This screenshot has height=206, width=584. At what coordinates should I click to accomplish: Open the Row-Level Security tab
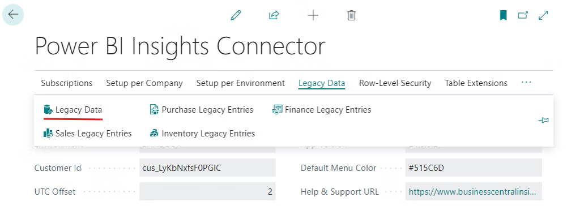pos(395,83)
